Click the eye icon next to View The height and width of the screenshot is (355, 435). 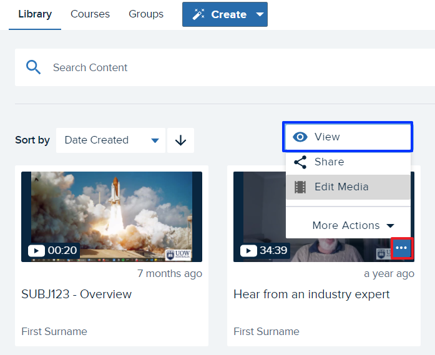[300, 137]
